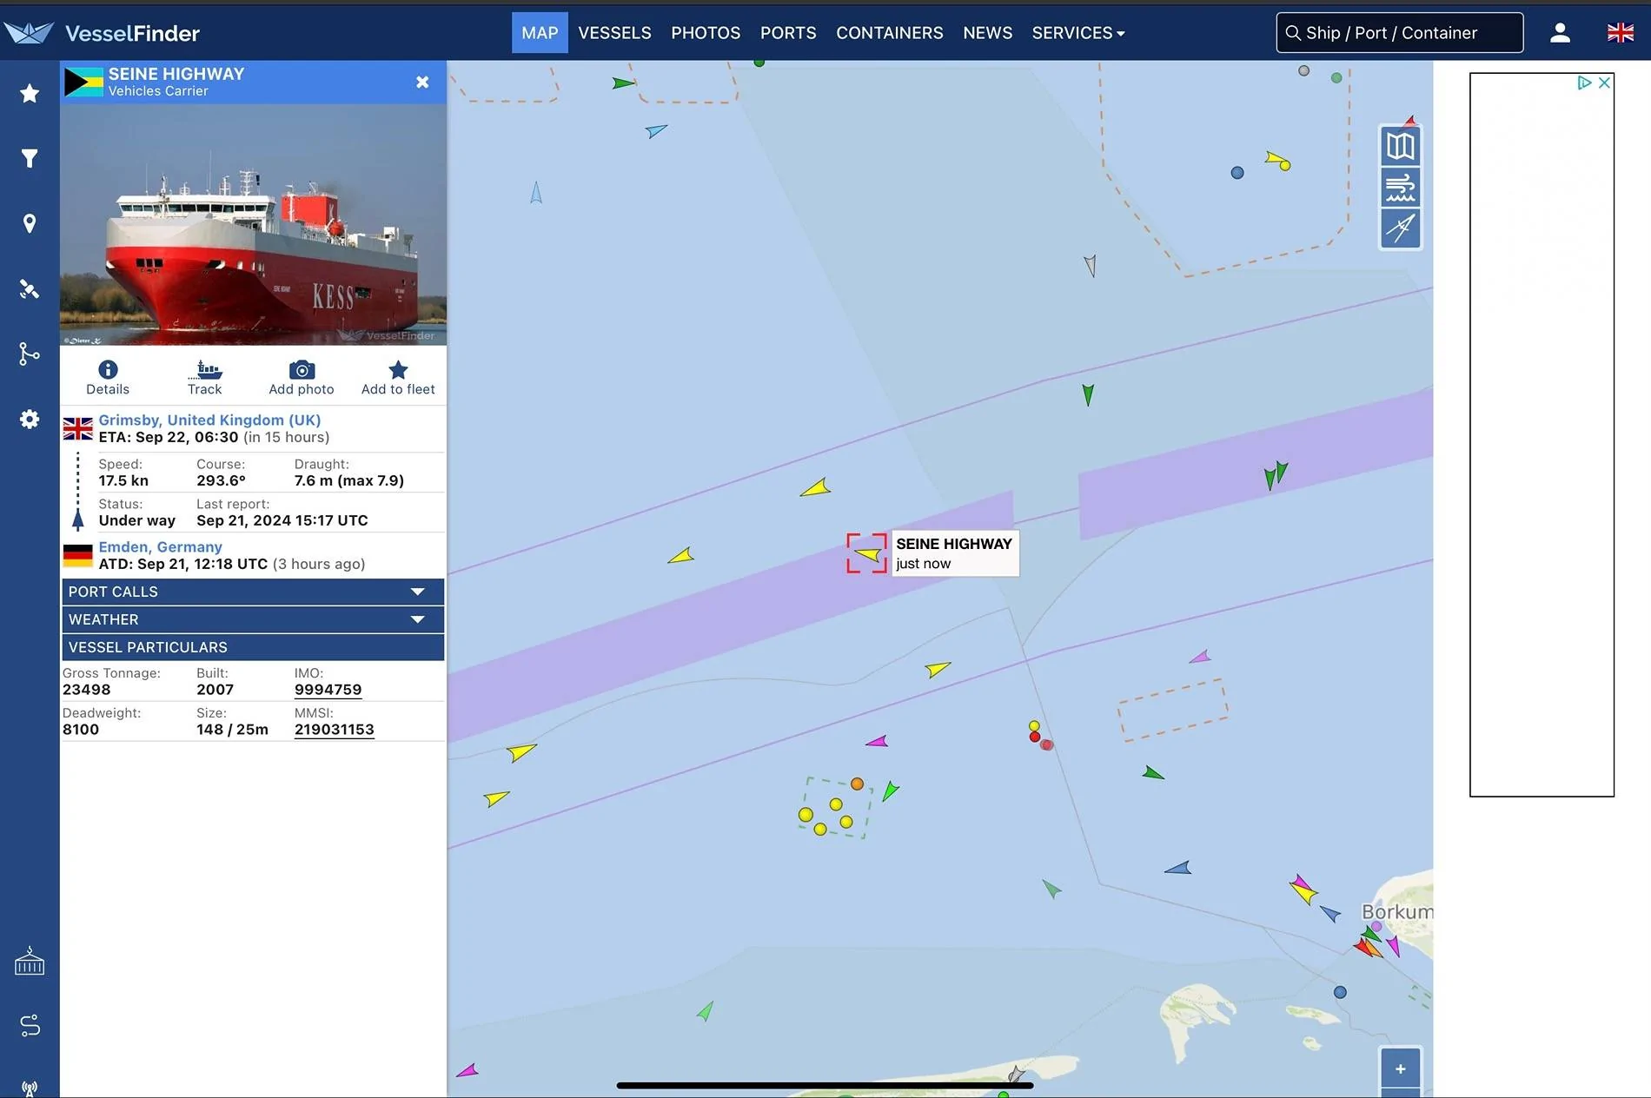Click the MMSI number 219031153

click(335, 730)
